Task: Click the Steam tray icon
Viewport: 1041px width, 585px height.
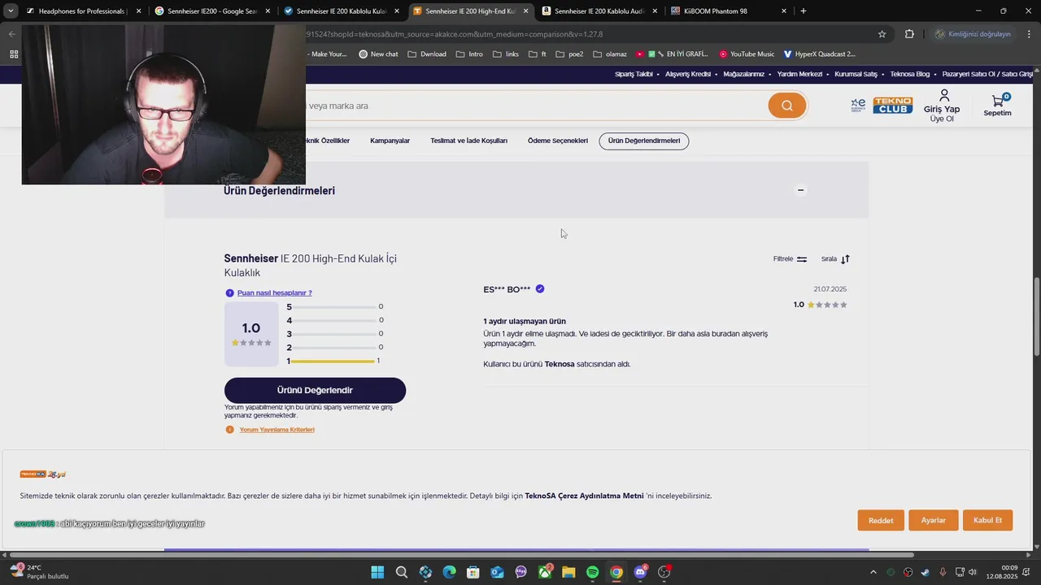Action: (925, 572)
